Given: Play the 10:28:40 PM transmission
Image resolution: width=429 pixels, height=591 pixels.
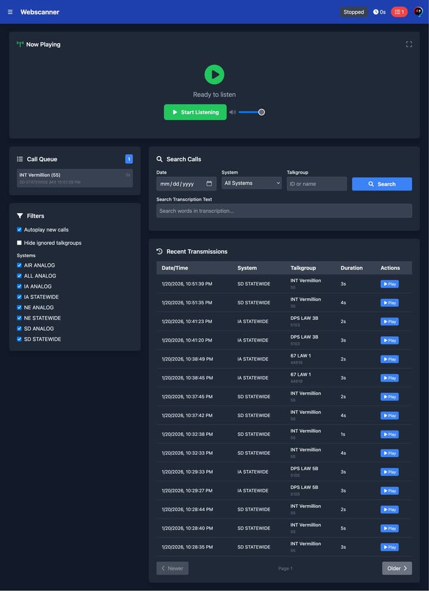Looking at the screenshot, I should click(390, 528).
